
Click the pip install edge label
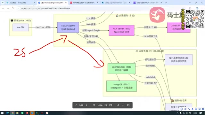151,66
